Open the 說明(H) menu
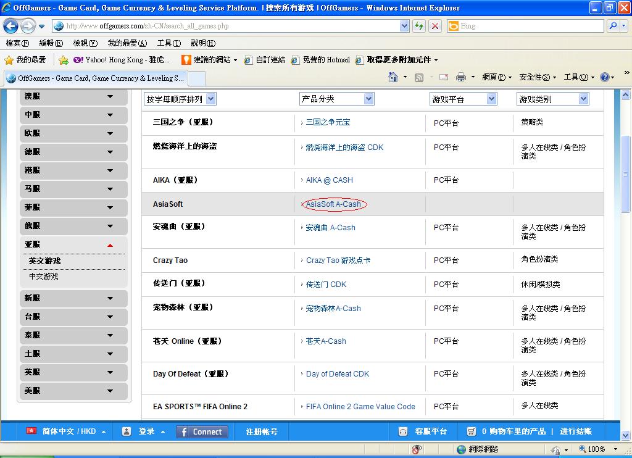This screenshot has width=632, height=458. point(203,43)
